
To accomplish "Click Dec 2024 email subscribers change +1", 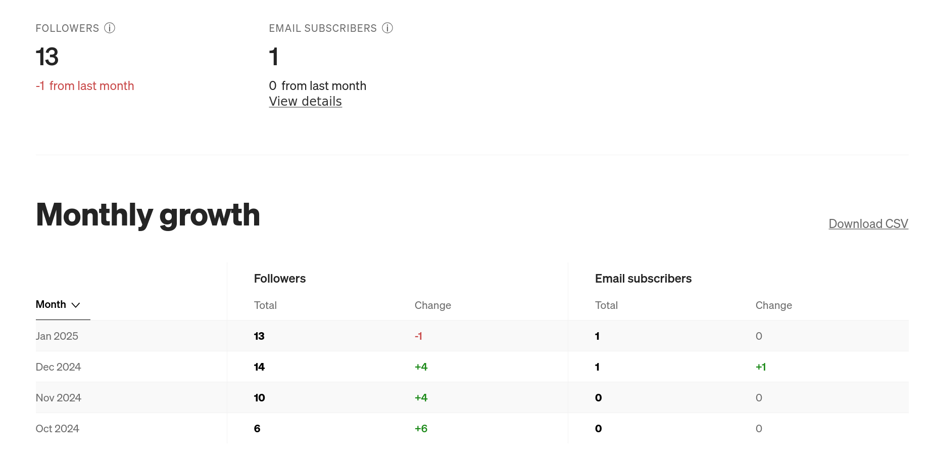I will tap(760, 367).
